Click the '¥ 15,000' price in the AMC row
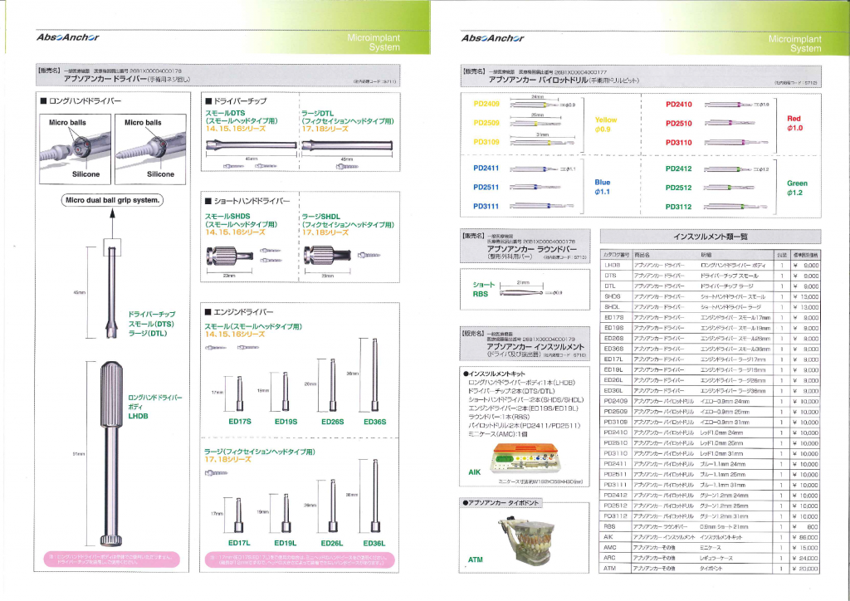This screenshot has height=601, width=850. tap(805, 548)
